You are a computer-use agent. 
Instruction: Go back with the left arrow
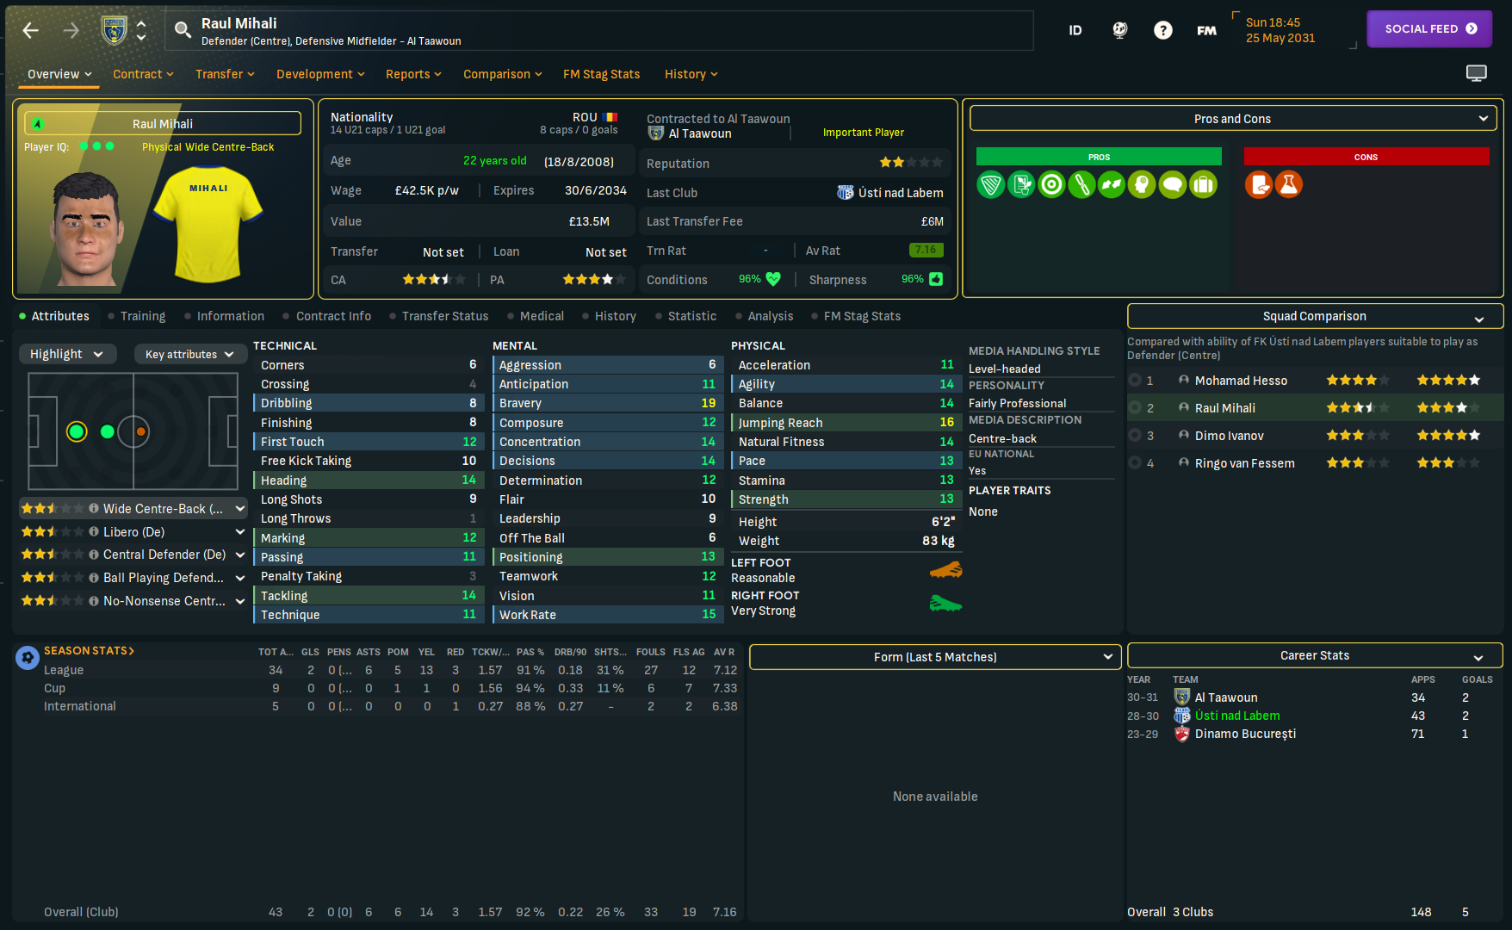click(31, 31)
